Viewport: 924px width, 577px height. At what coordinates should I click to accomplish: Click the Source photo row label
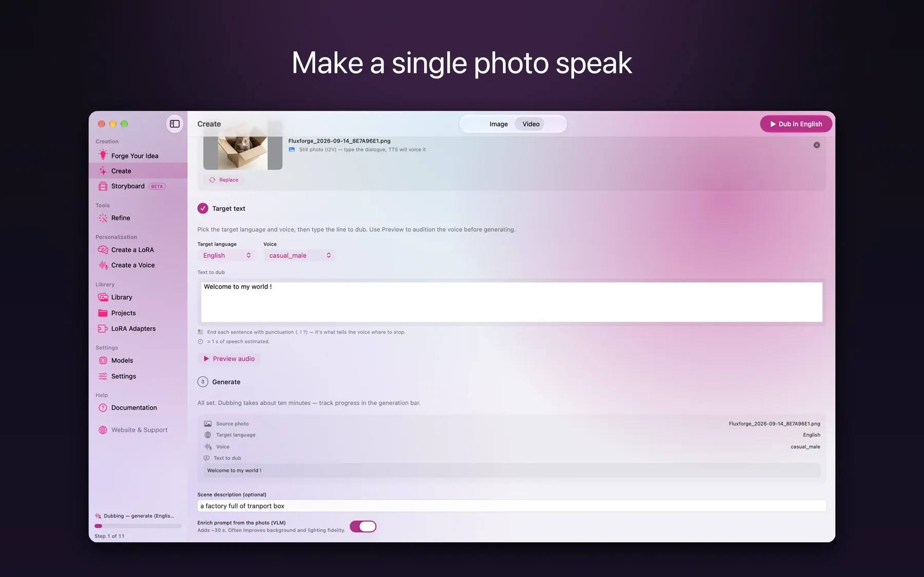(x=232, y=424)
